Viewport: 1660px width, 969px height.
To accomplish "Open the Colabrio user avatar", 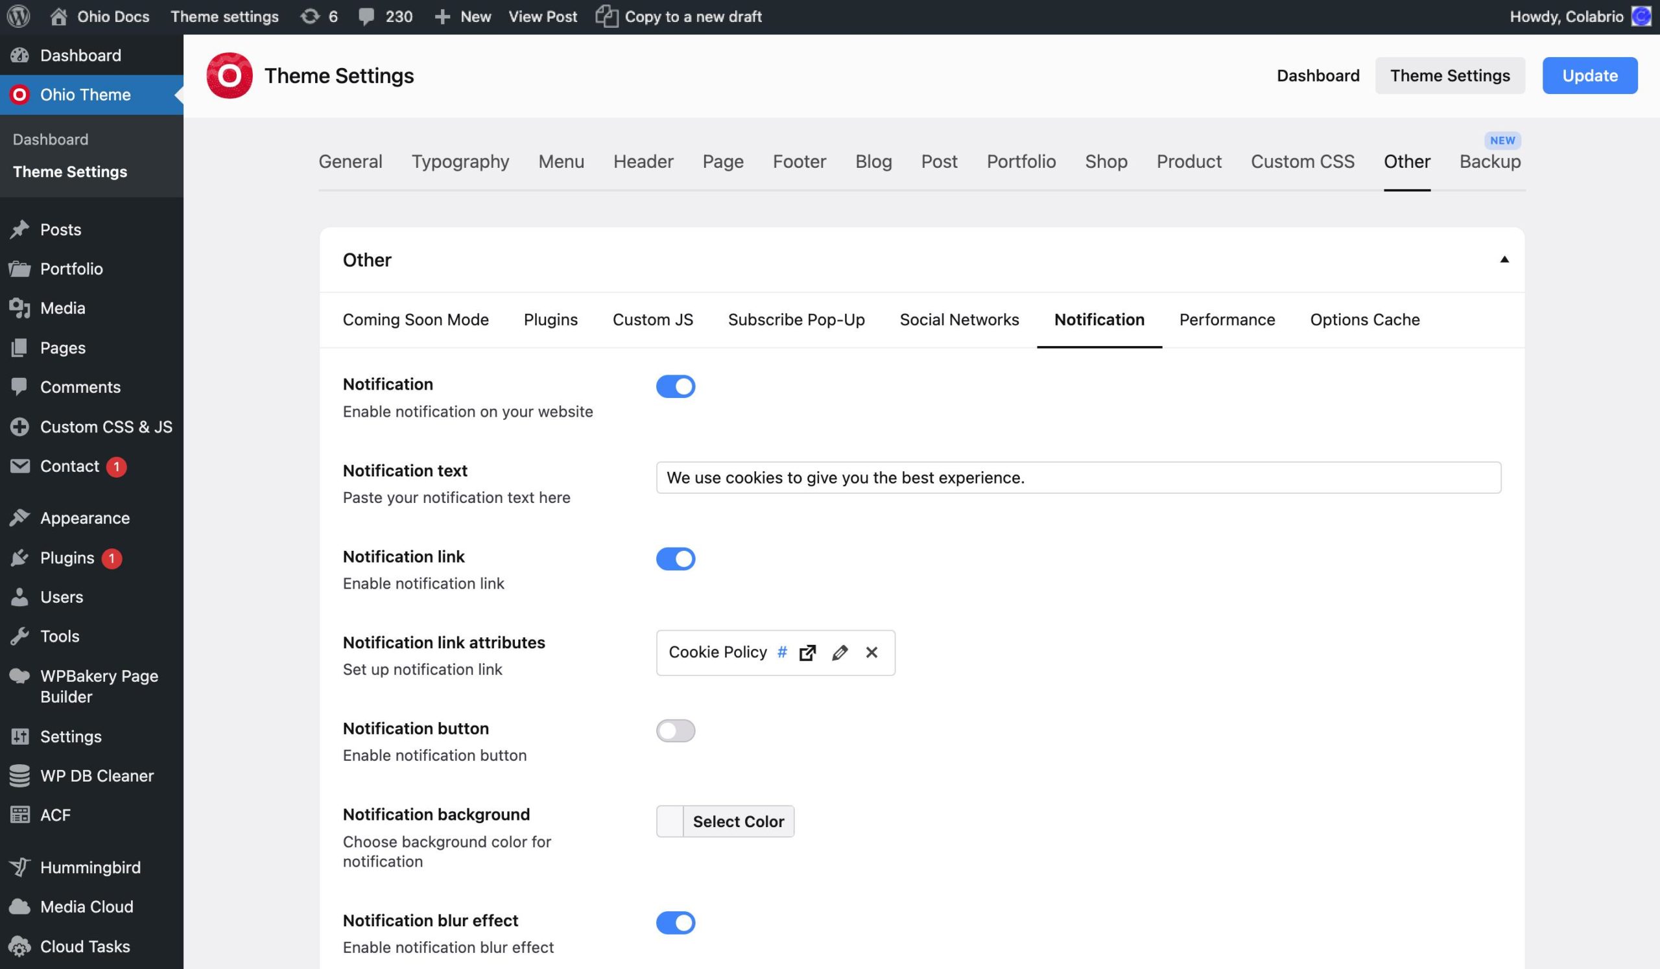I will click(x=1641, y=16).
